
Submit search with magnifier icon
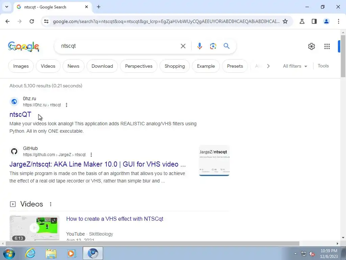click(226, 46)
